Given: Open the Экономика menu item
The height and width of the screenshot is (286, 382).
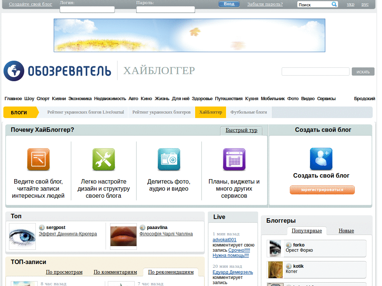Looking at the screenshot, I should 80,98.
